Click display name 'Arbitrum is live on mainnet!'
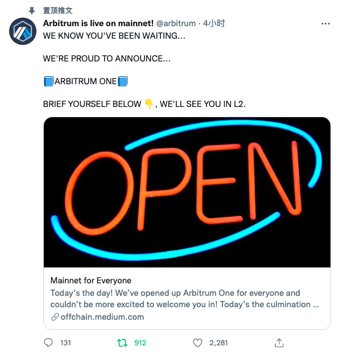The width and height of the screenshot is (339, 355). pos(98,23)
